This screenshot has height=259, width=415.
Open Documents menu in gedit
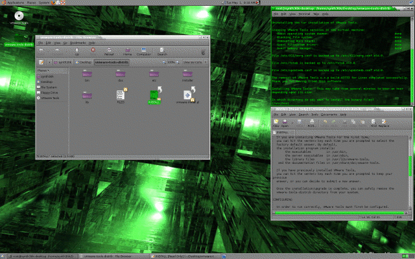(329, 115)
